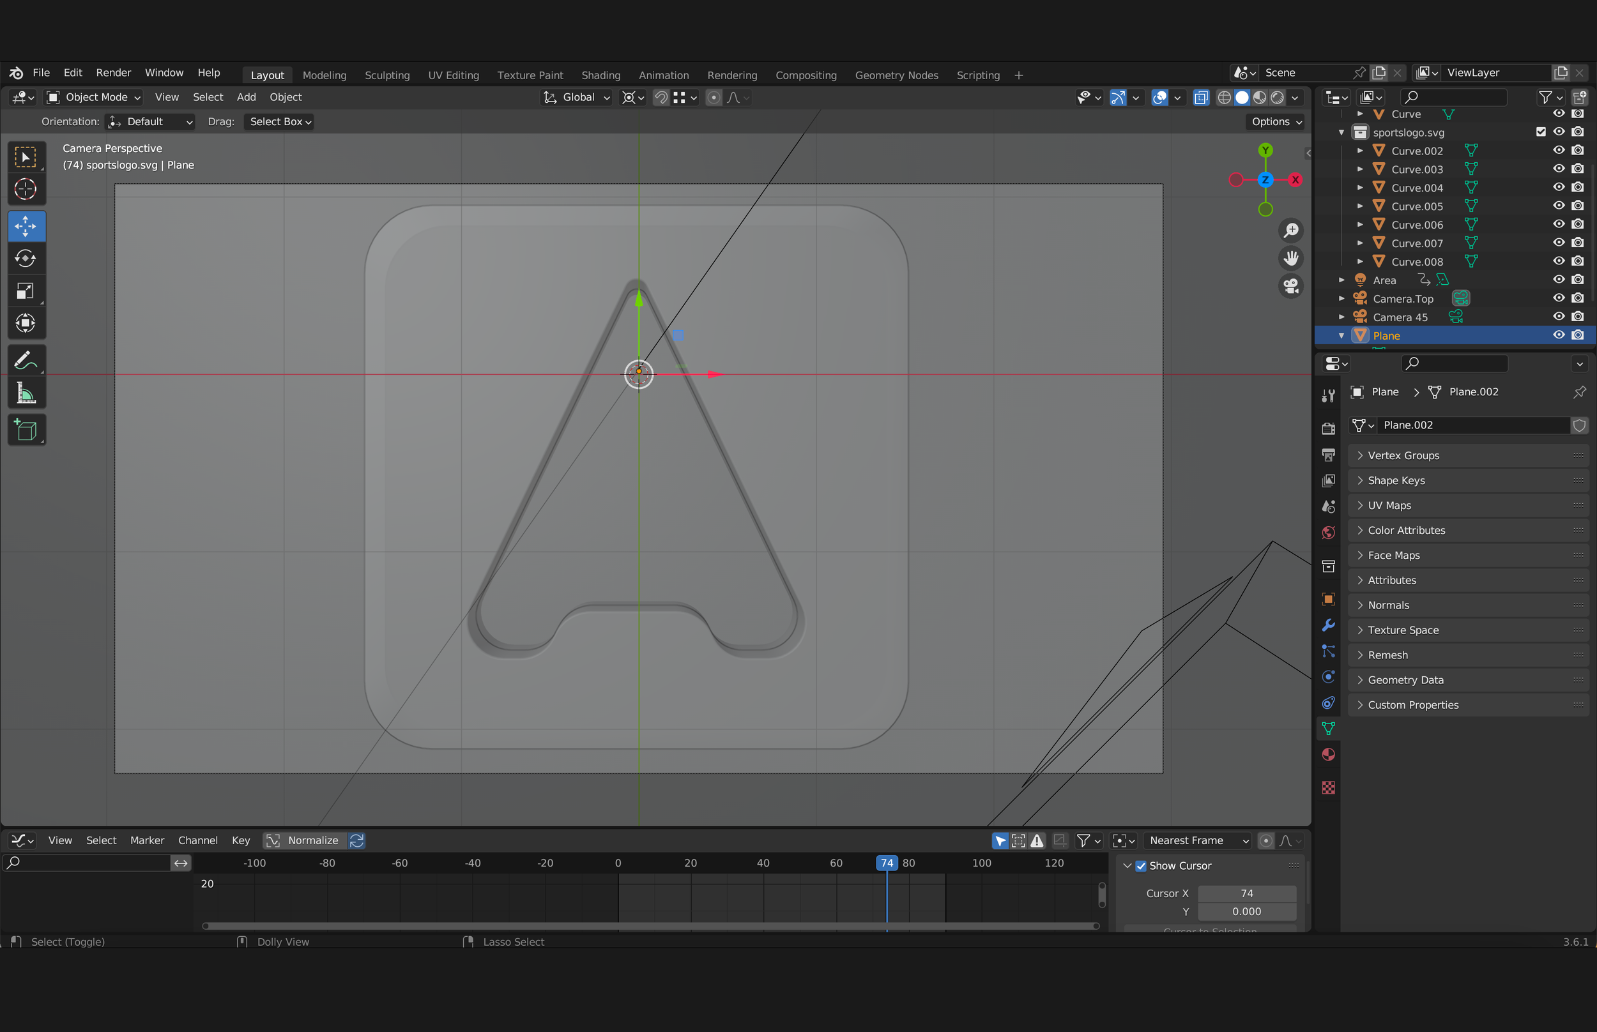1597x1032 pixels.
Task: Activate the Move tool
Action: [26, 226]
